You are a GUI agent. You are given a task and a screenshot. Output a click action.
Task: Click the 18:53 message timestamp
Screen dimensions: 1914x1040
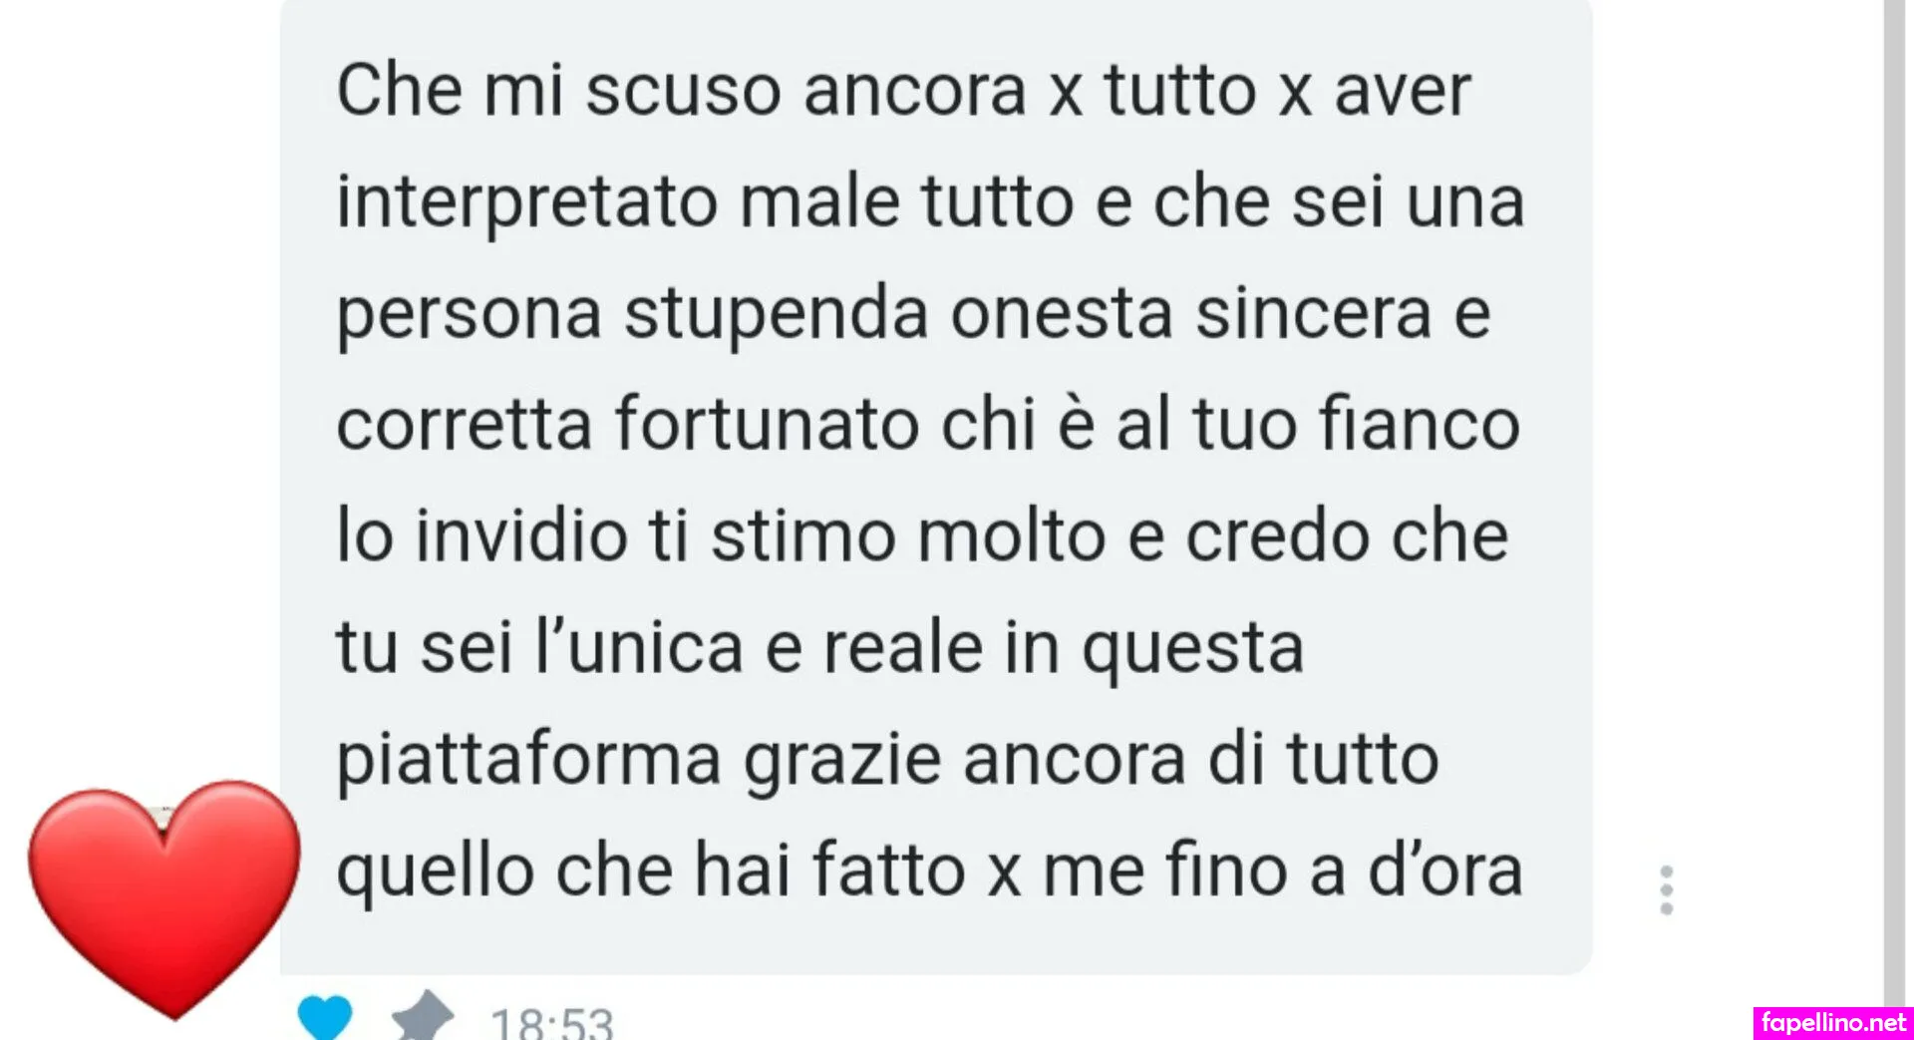[552, 1023]
